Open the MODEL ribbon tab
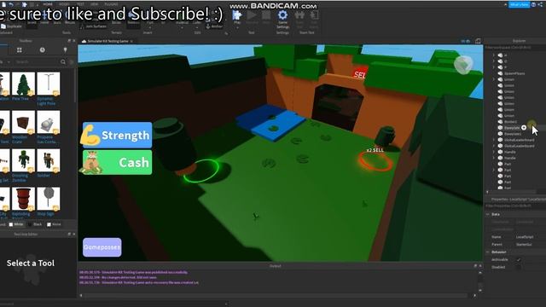The image size is (546, 307). tap(64, 4)
